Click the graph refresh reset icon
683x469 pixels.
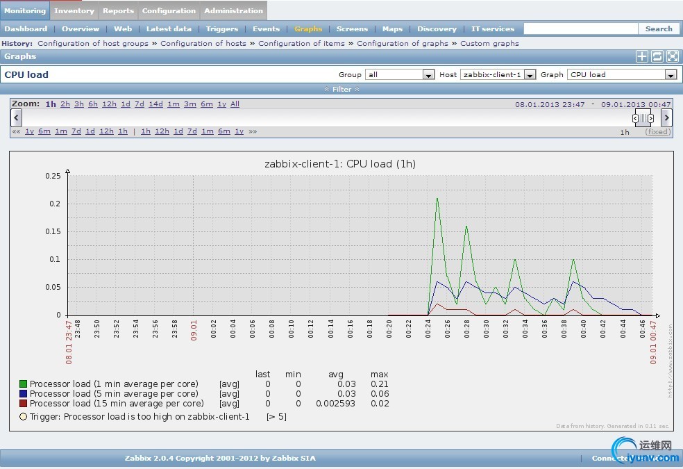click(657, 57)
